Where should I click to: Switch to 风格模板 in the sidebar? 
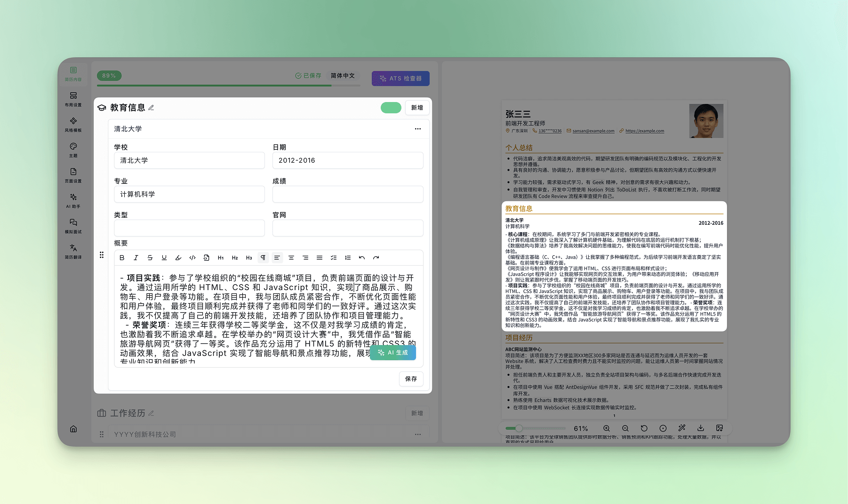(x=73, y=125)
